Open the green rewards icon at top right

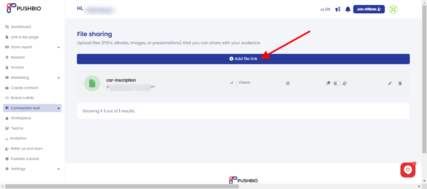[393, 9]
